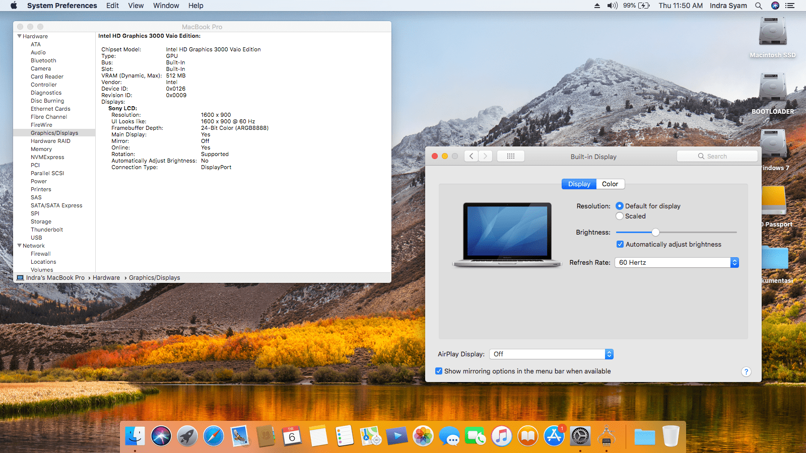806x453 pixels.
Task: Open iTunes from the Dock
Action: tap(502, 436)
